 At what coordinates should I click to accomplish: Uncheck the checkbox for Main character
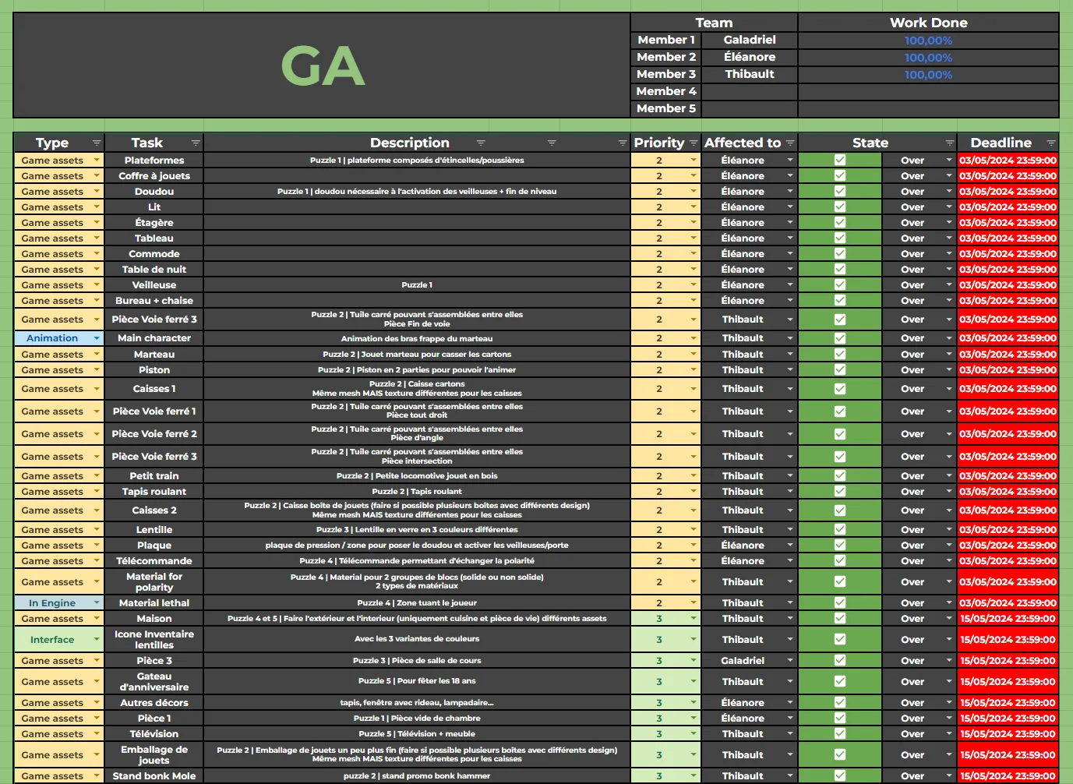pyautogui.click(x=840, y=338)
